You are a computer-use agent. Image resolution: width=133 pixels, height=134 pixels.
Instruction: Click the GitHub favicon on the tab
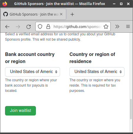pyautogui.click(x=6, y=14)
